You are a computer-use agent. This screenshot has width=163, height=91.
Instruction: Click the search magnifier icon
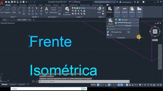point(117,2)
